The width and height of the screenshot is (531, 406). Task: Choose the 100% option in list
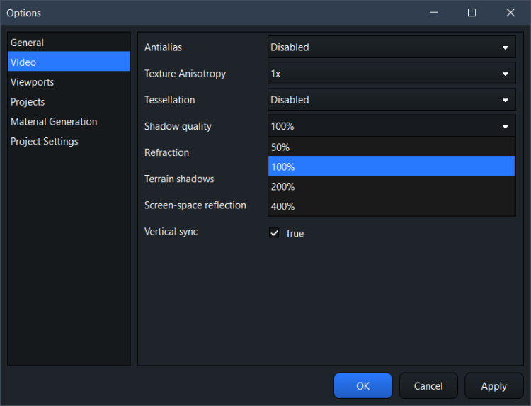pyautogui.click(x=391, y=167)
